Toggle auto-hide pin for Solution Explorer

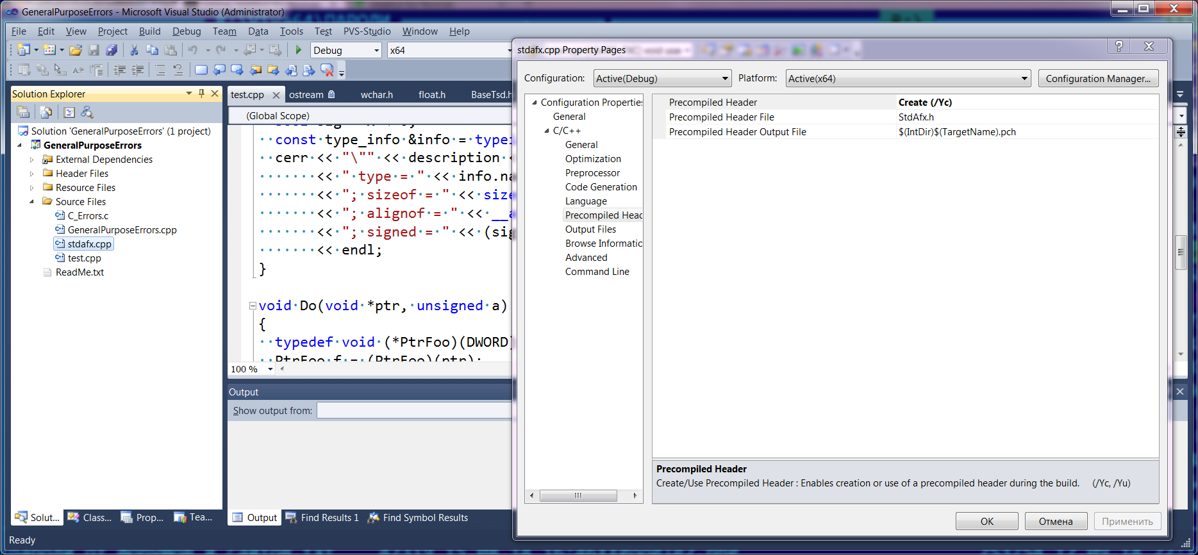pos(201,94)
